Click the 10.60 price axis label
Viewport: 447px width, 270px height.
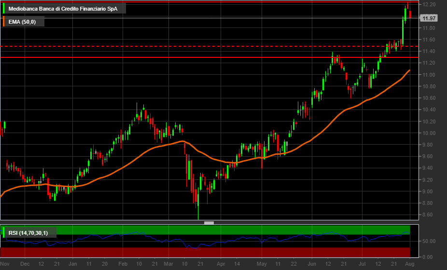(429, 98)
